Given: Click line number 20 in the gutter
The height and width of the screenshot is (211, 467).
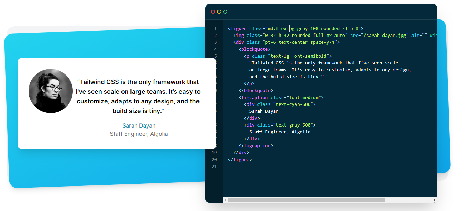Looking at the screenshot, I should pos(214,160).
